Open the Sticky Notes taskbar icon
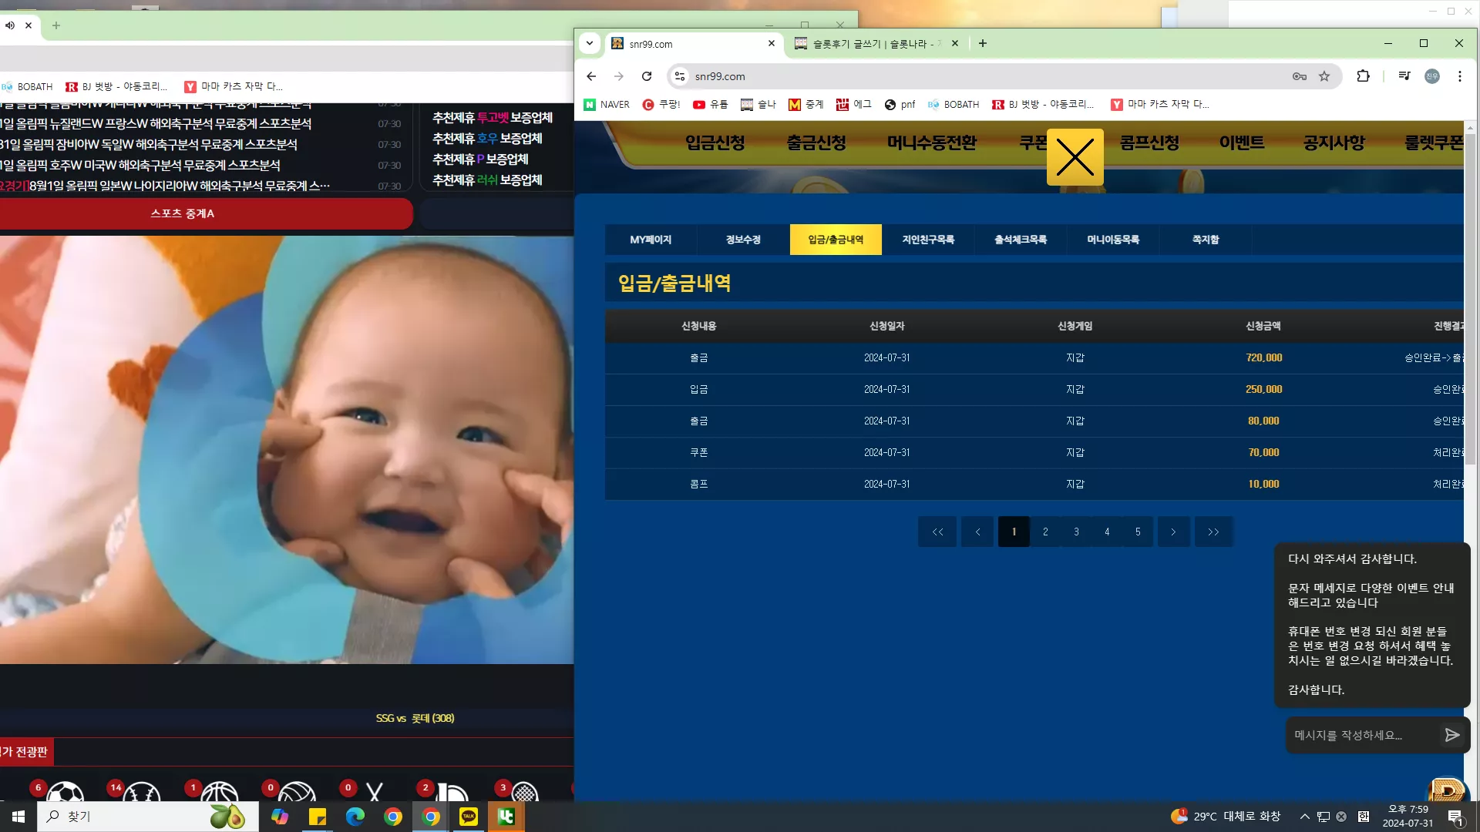The height and width of the screenshot is (832, 1480). (x=317, y=817)
